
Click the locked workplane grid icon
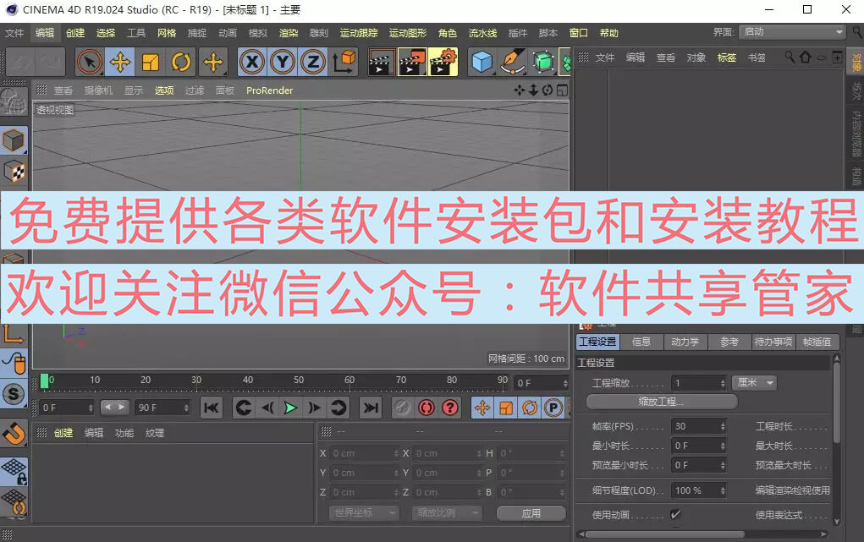tap(14, 472)
